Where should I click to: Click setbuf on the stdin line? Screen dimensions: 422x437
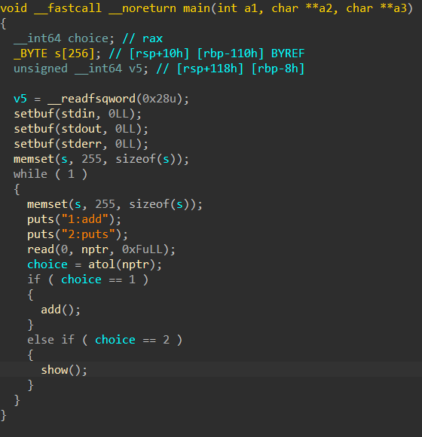coord(34,114)
